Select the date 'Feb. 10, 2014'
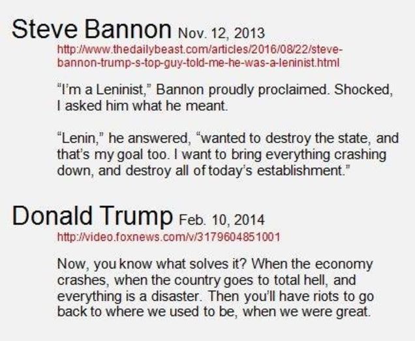This screenshot has height=341, width=415. pos(222,220)
